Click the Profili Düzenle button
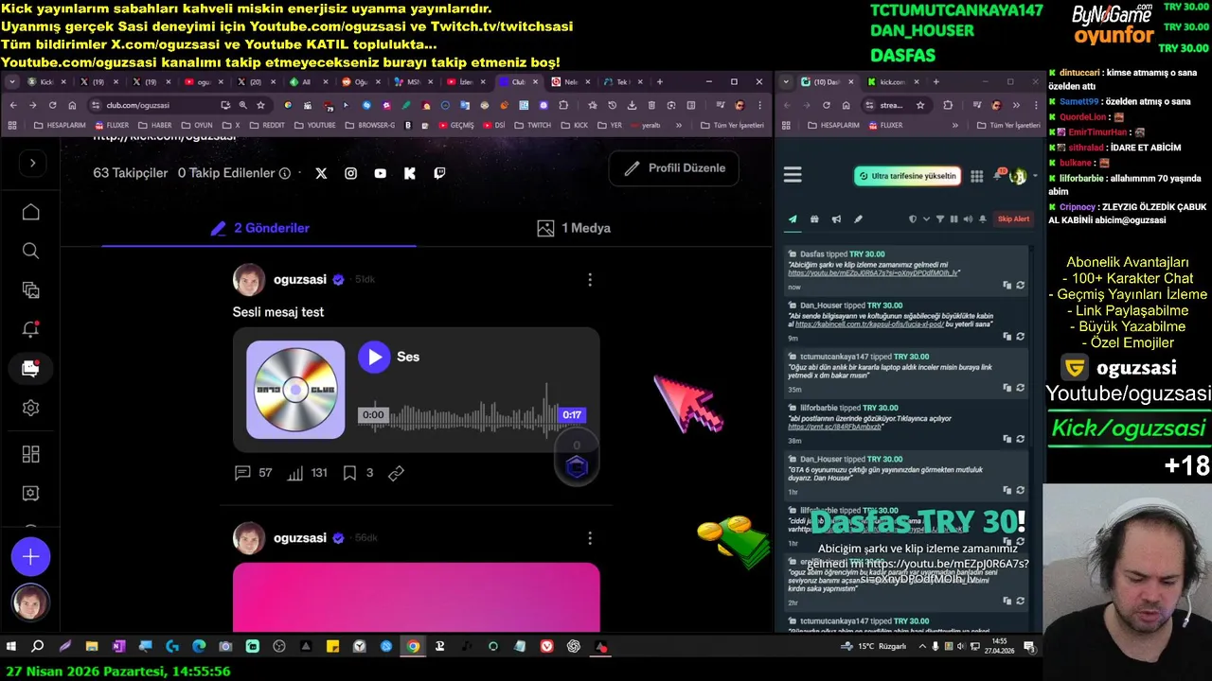The image size is (1212, 681). (674, 168)
